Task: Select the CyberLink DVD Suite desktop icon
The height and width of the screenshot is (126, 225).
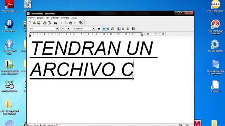Action: 9,47
